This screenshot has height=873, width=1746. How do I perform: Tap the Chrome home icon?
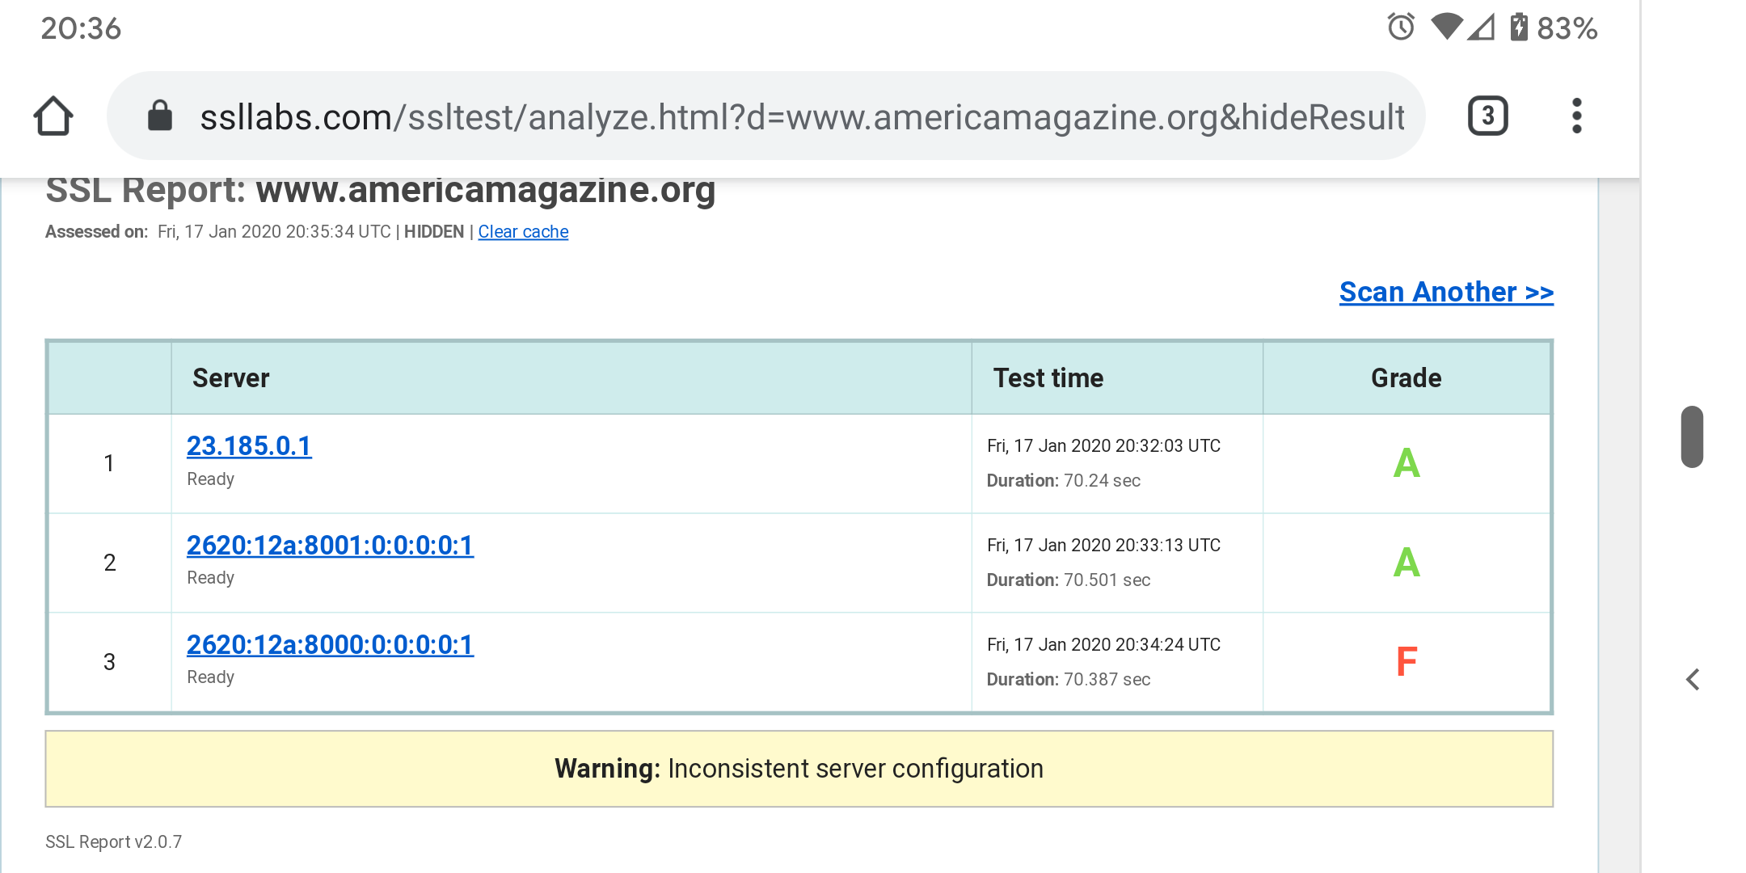click(53, 116)
